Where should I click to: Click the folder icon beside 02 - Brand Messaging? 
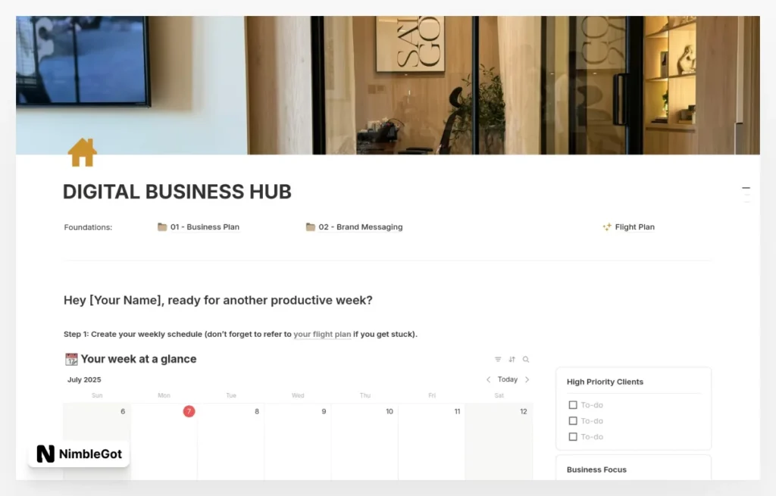(310, 226)
